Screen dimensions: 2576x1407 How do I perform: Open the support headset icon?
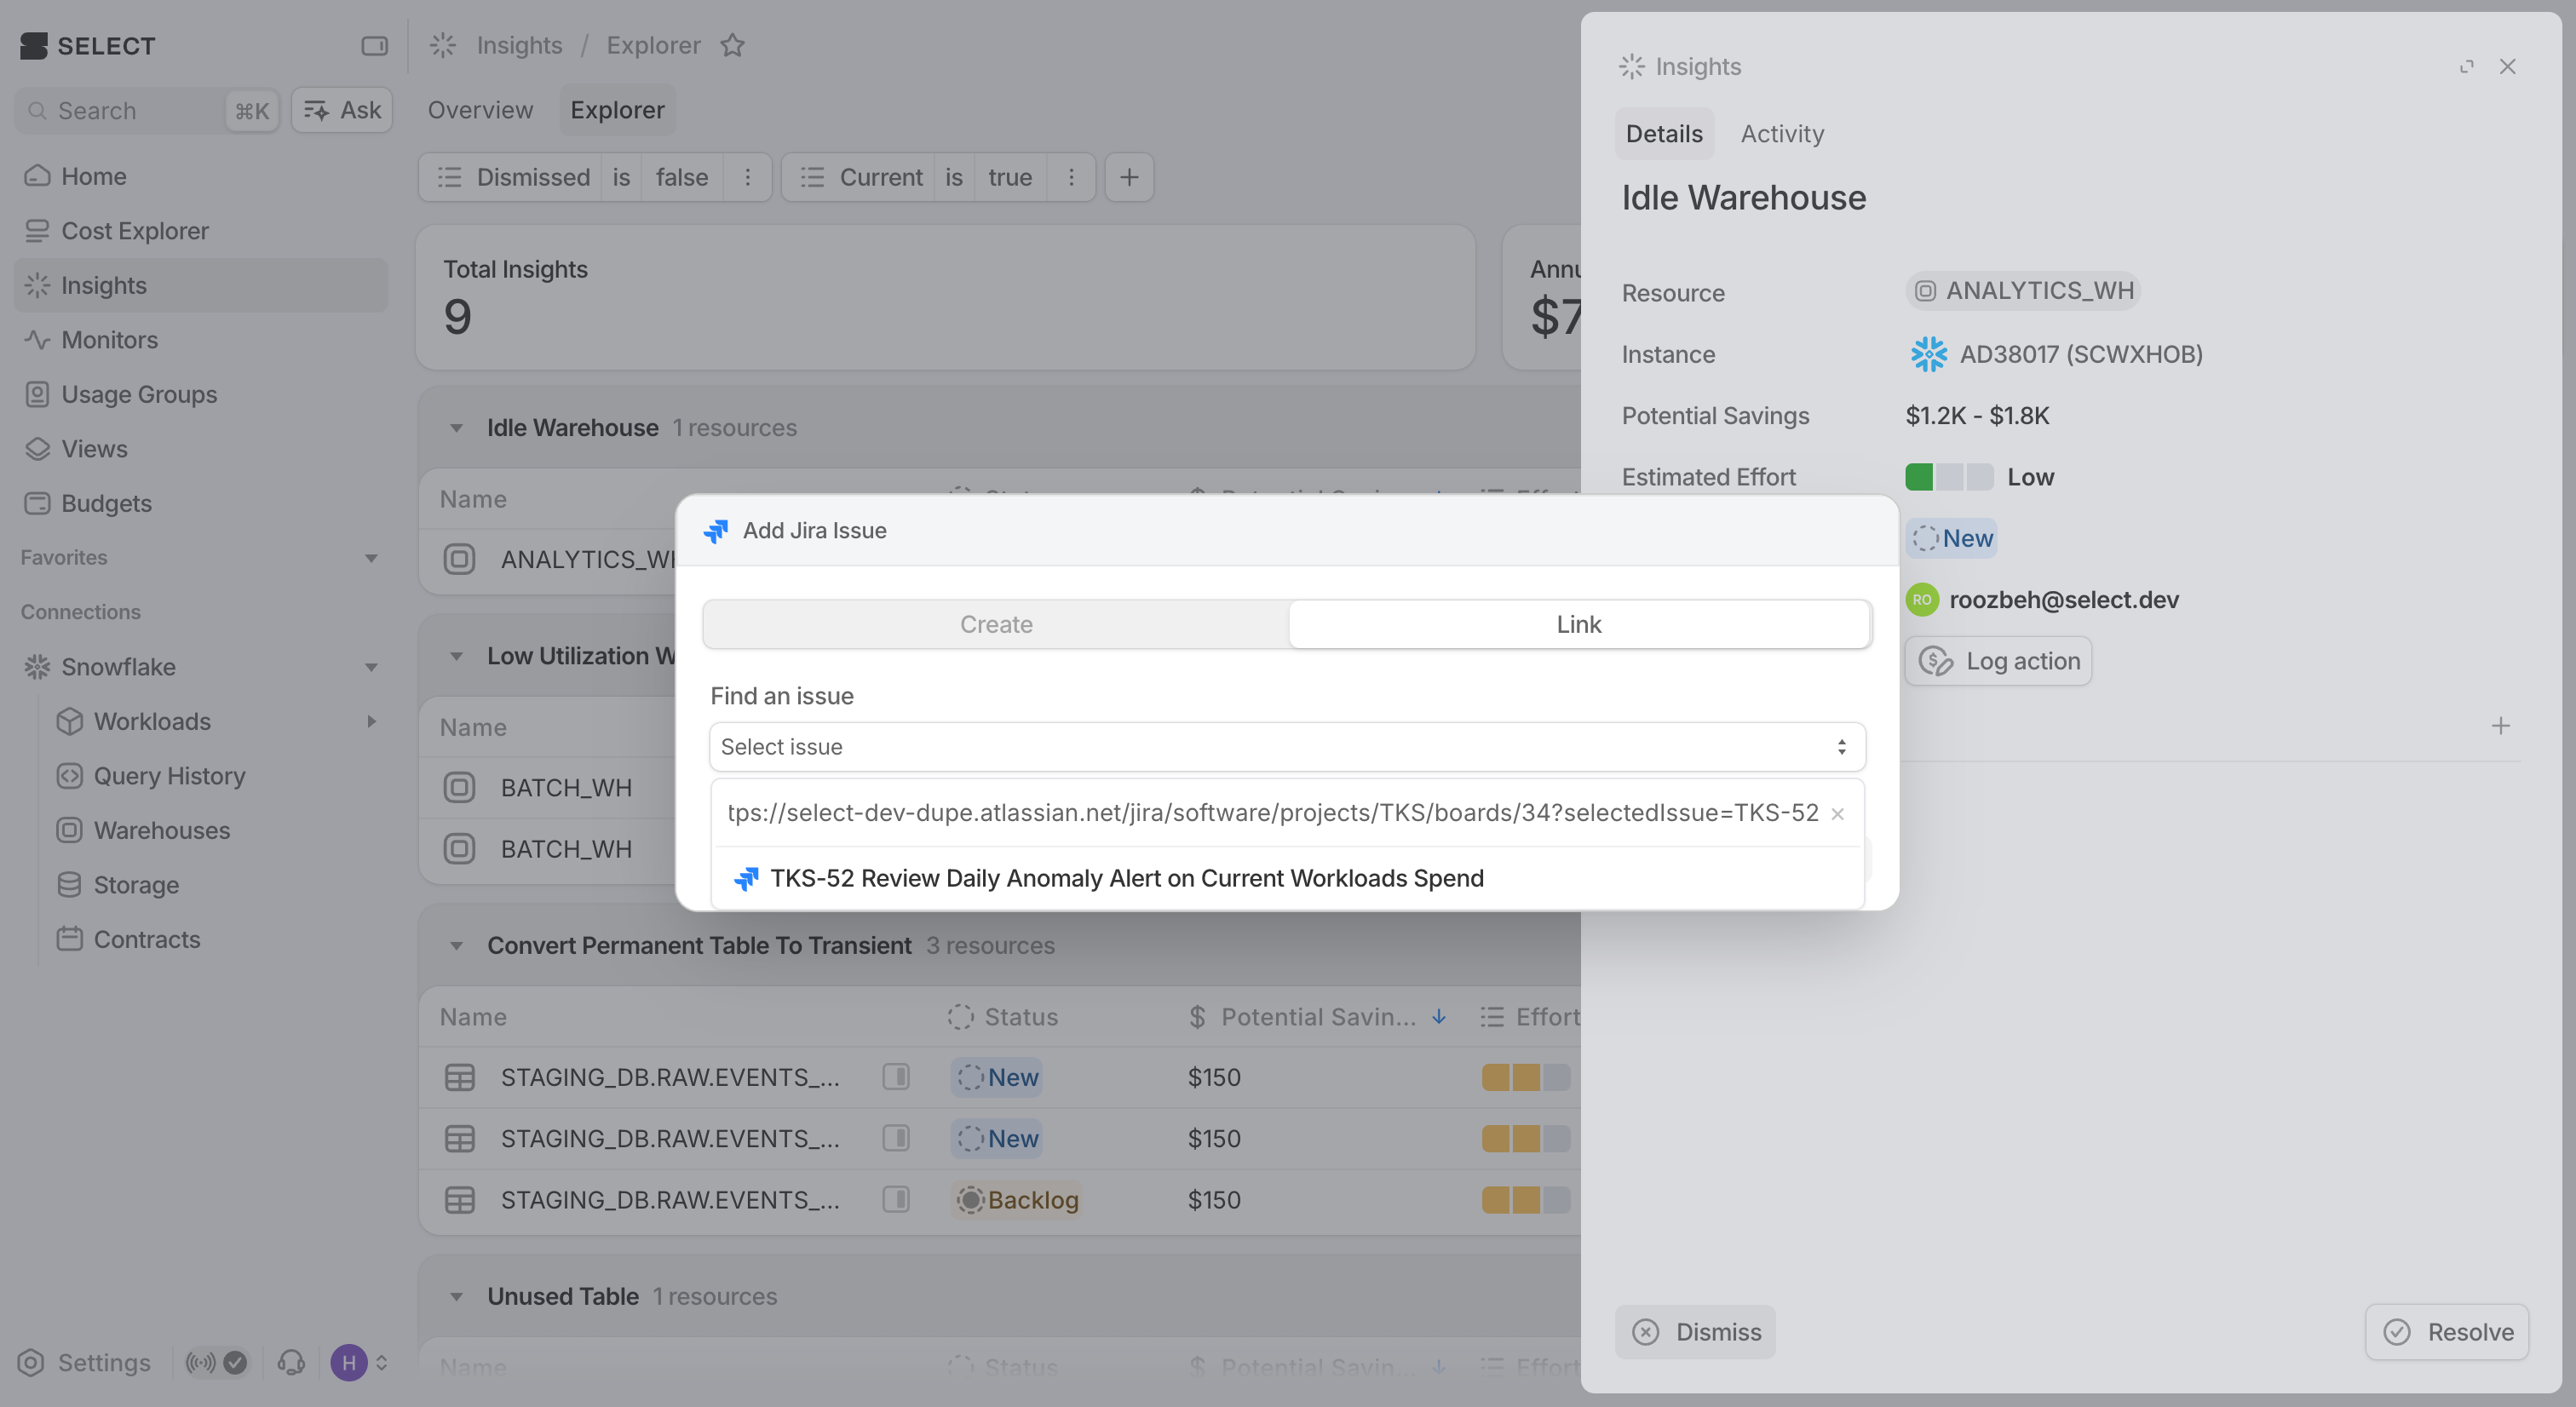(x=291, y=1362)
